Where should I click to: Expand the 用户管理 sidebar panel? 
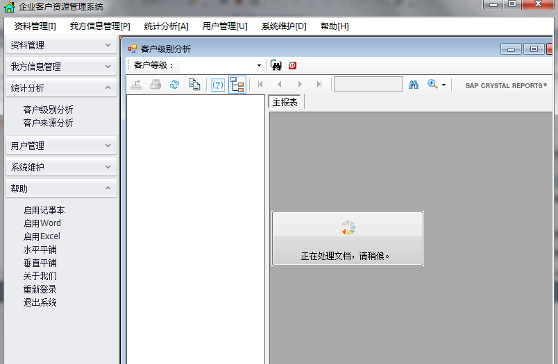pos(61,146)
